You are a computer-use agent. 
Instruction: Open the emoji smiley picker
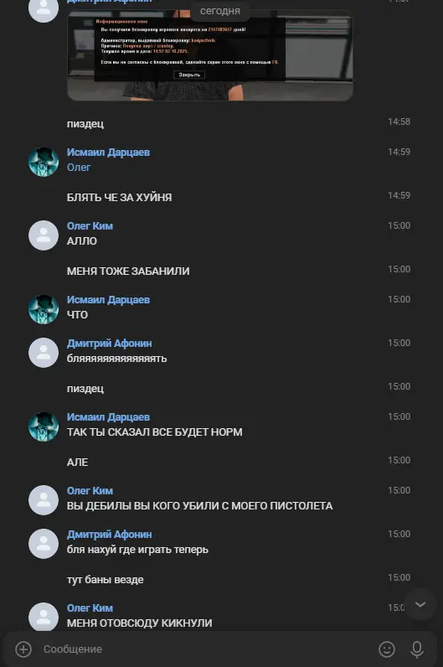(x=386, y=649)
